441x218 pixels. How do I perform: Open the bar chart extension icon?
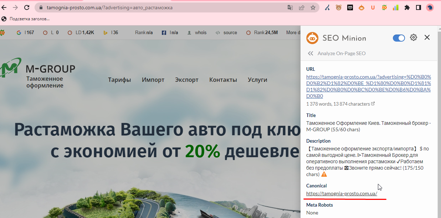point(396,7)
